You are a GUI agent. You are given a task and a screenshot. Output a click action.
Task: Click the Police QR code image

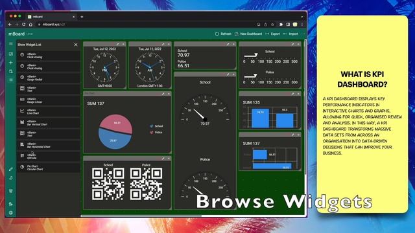pyautogui.click(x=146, y=184)
